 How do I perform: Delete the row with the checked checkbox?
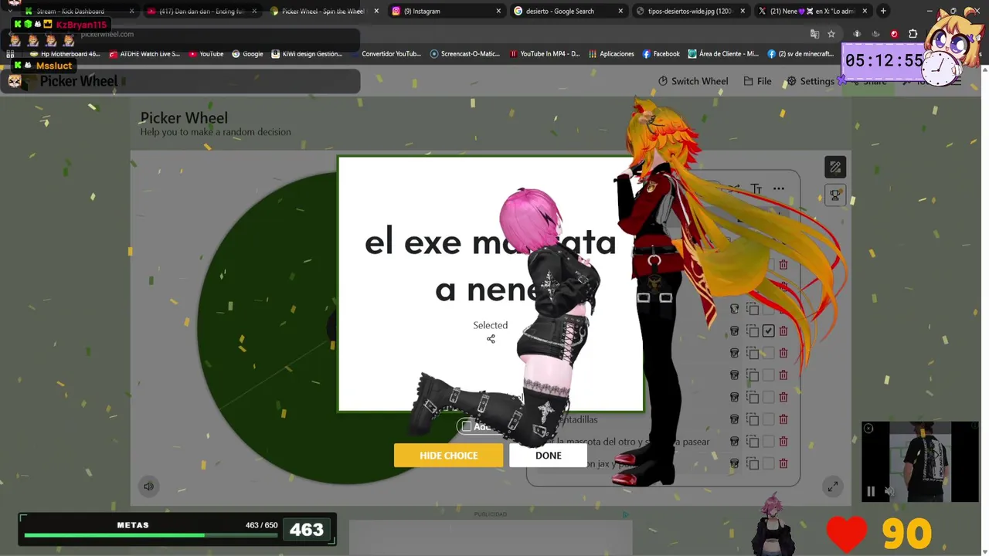pos(783,331)
